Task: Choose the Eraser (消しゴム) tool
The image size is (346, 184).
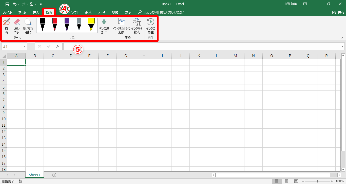Action: click(17, 26)
